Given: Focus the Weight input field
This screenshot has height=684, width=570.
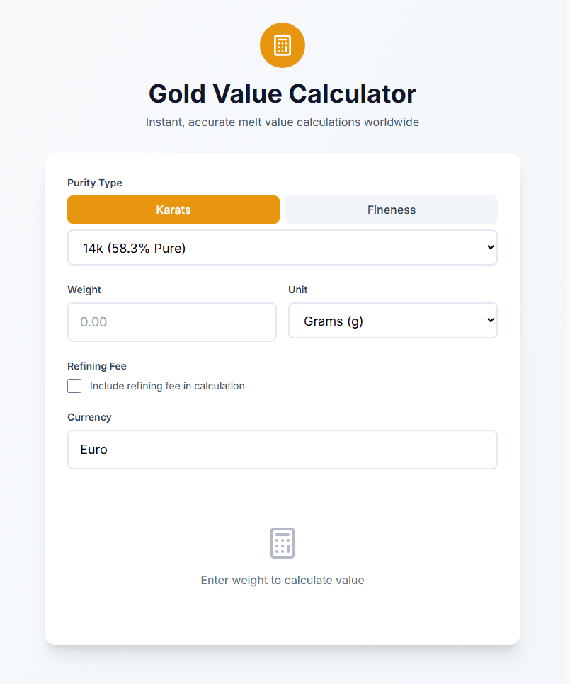Looking at the screenshot, I should pyautogui.click(x=172, y=322).
